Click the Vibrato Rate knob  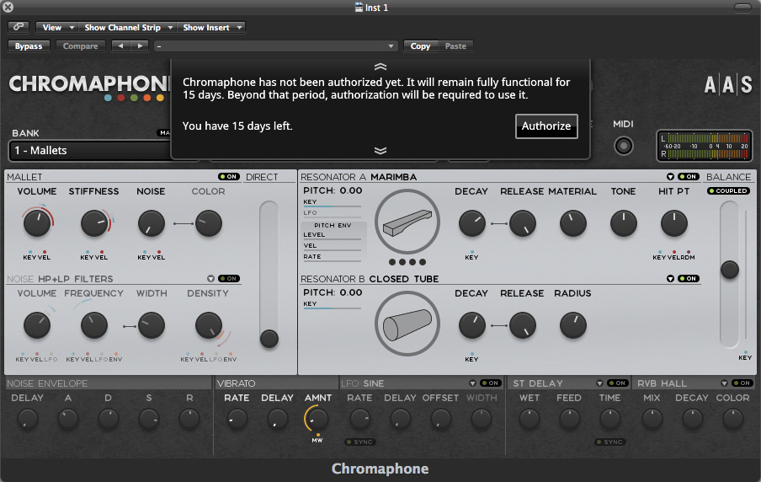click(x=237, y=420)
